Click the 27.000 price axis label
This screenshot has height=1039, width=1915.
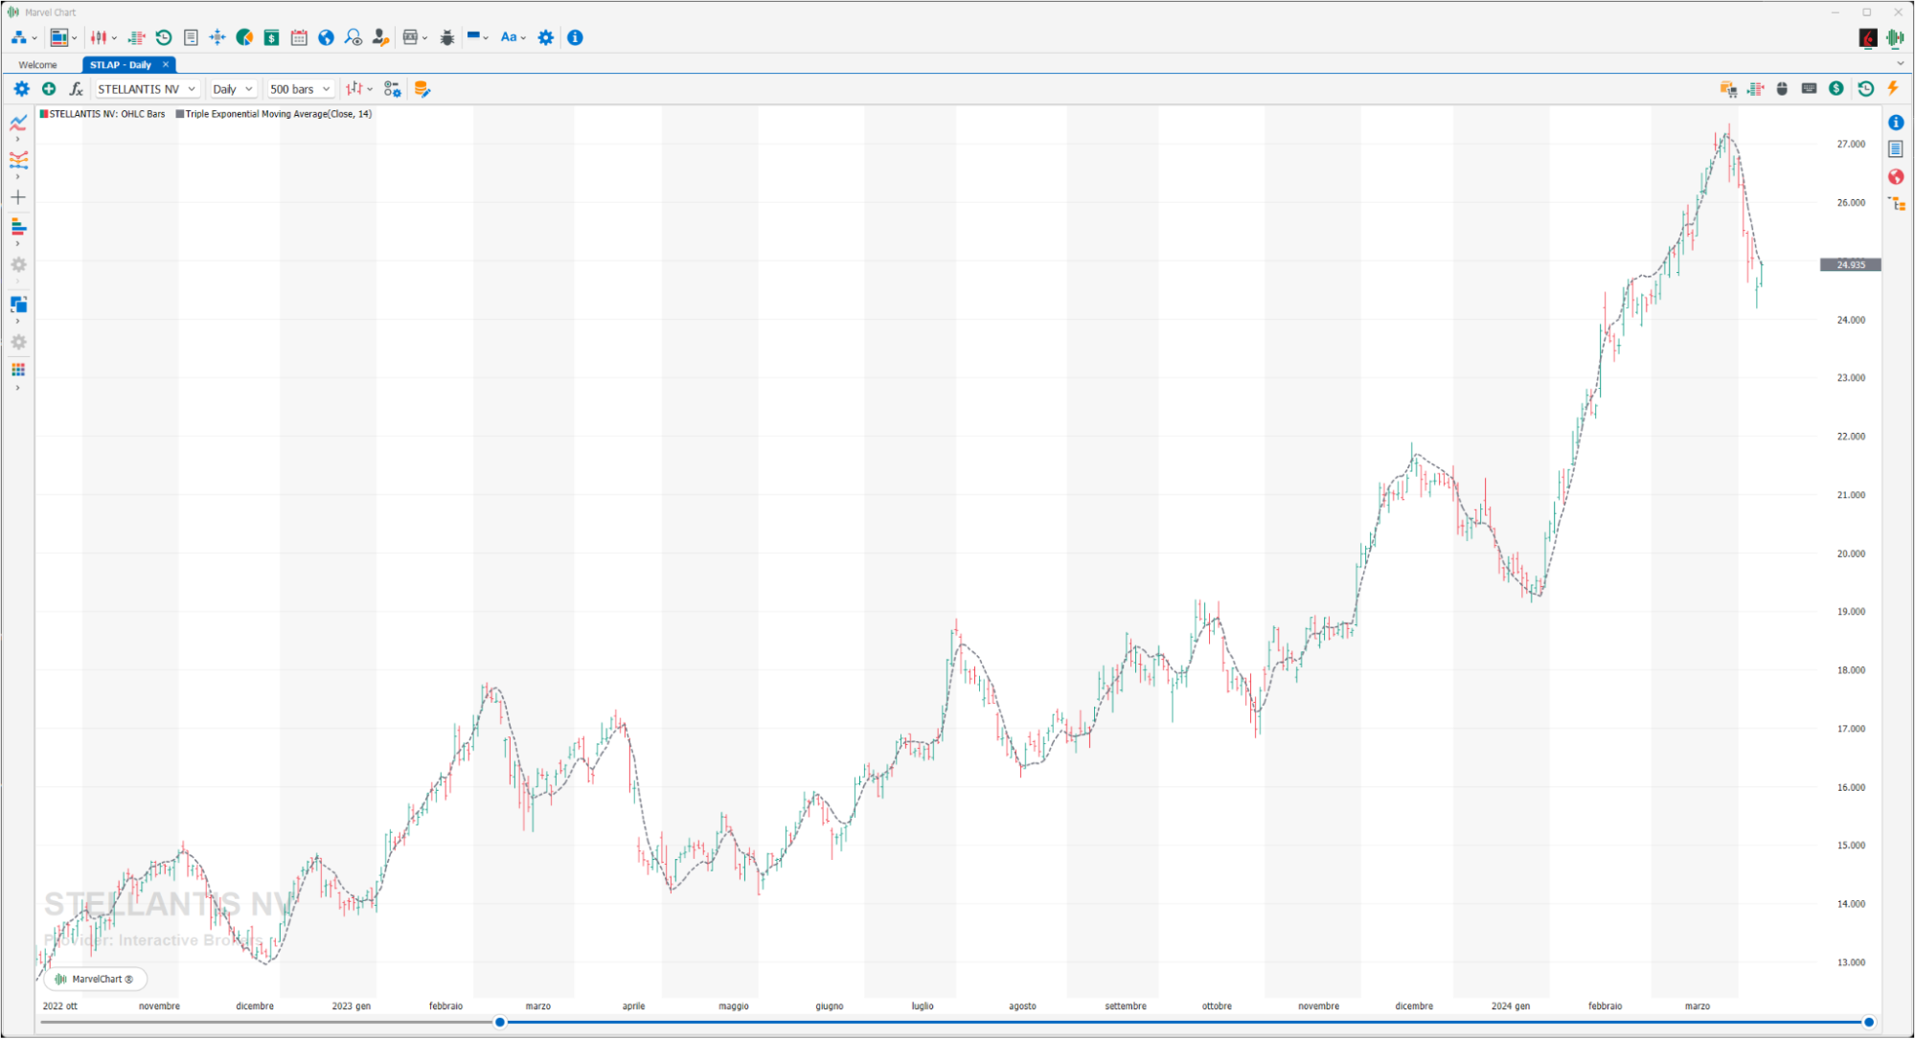tap(1851, 144)
